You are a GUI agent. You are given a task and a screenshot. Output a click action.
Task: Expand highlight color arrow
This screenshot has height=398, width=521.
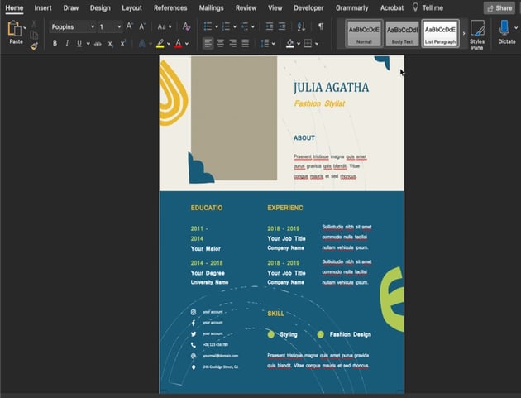coord(169,44)
